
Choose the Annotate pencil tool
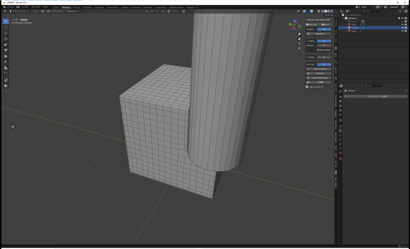tap(6, 62)
